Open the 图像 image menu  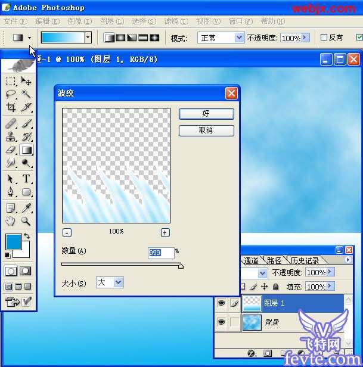click(x=80, y=21)
